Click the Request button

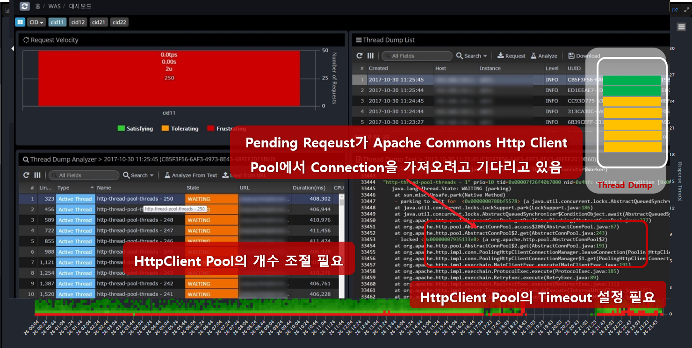511,56
